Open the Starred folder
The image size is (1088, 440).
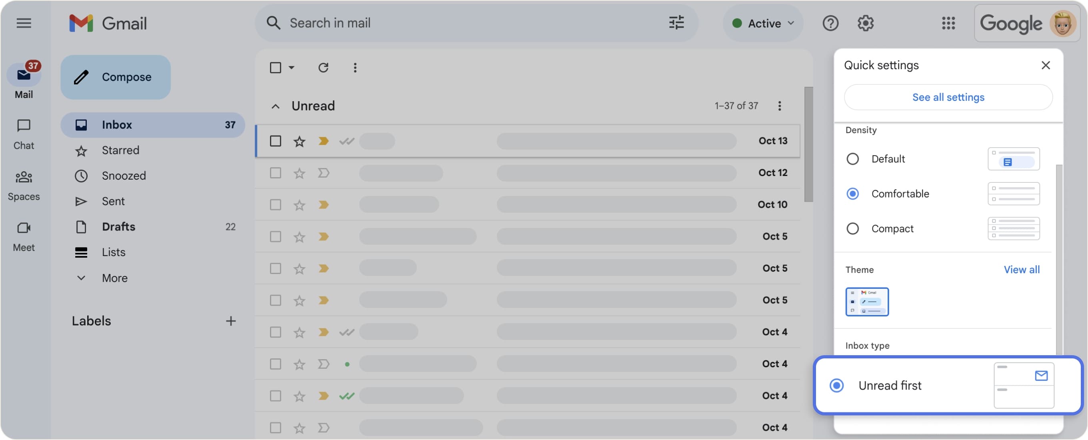(120, 150)
